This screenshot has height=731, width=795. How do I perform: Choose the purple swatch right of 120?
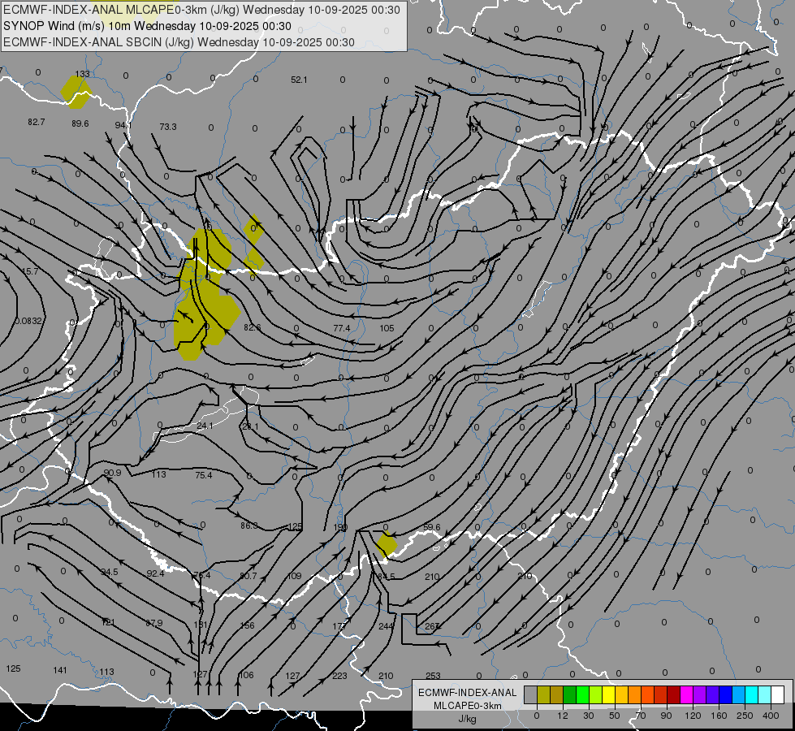click(x=700, y=694)
